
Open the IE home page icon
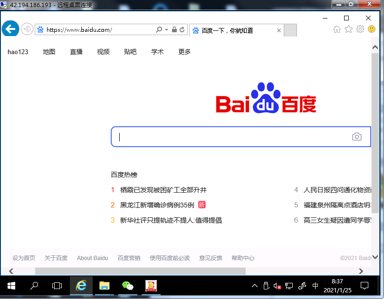point(337,29)
